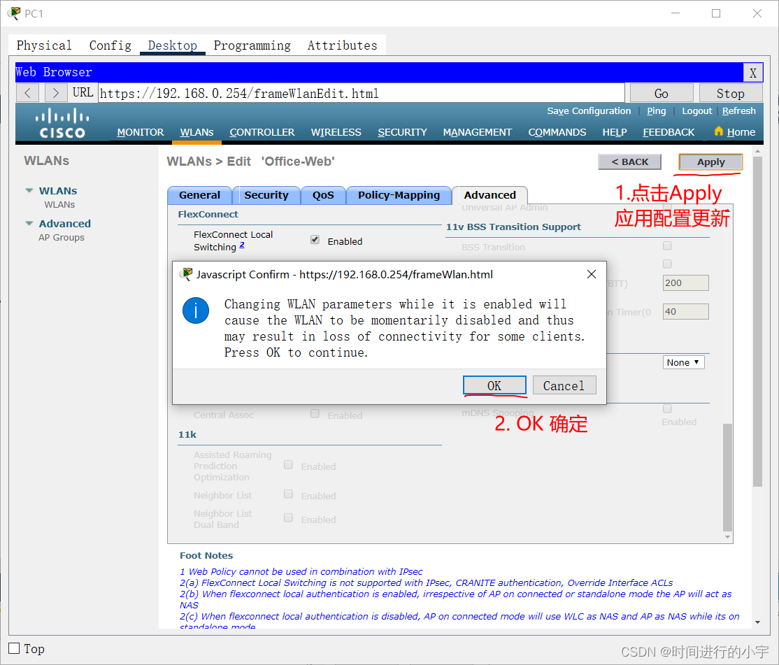
Task: Click the Go button
Action: pyautogui.click(x=662, y=94)
